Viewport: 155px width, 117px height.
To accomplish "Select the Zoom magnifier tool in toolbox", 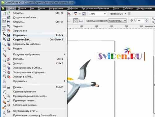I will 4,44.
